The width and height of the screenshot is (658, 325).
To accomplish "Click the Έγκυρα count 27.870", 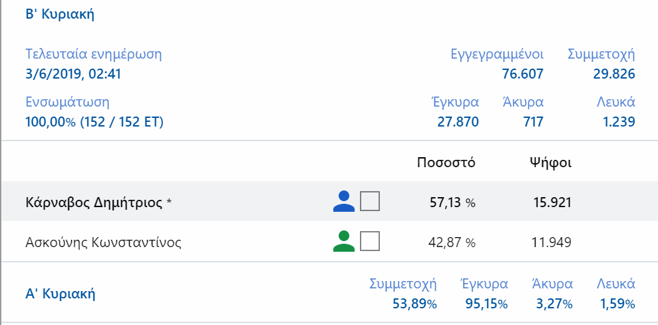I will (458, 122).
